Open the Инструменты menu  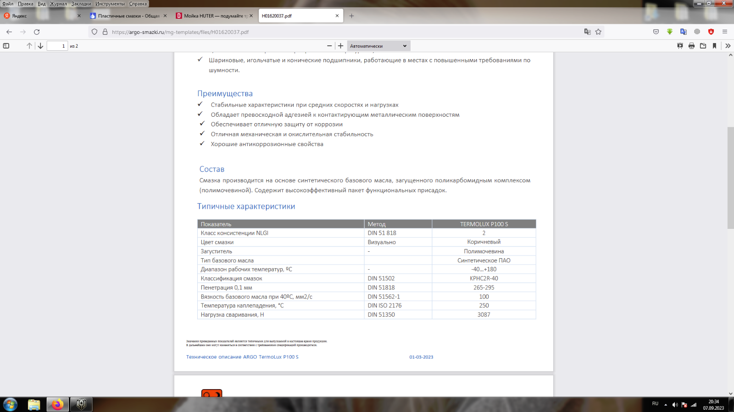point(110,4)
